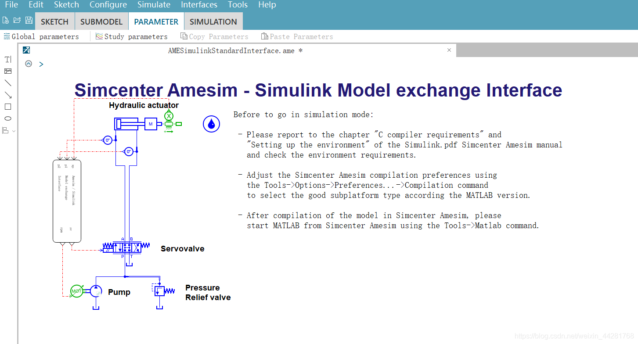Viewport: 638px width, 344px height.
Task: Open Study parameters
Action: (132, 36)
